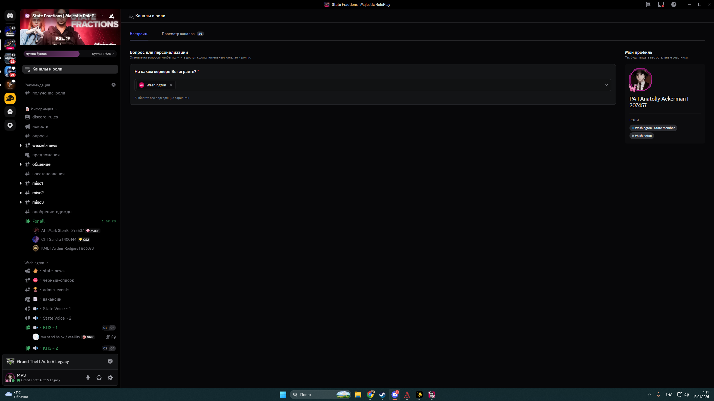Image resolution: width=714 pixels, height=401 pixels.
Task: Join the State Voice ~ 1 channel
Action: 57,309
